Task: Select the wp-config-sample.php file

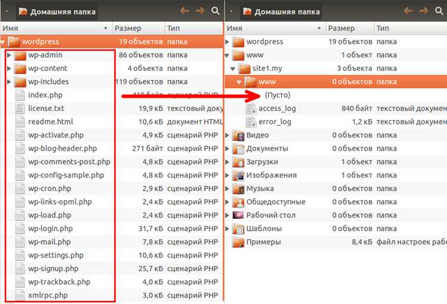Action: tap(66, 175)
